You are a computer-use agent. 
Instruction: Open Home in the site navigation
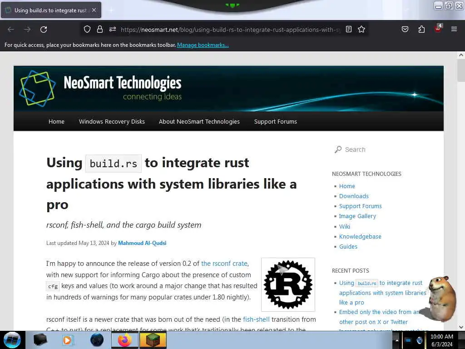point(56,121)
